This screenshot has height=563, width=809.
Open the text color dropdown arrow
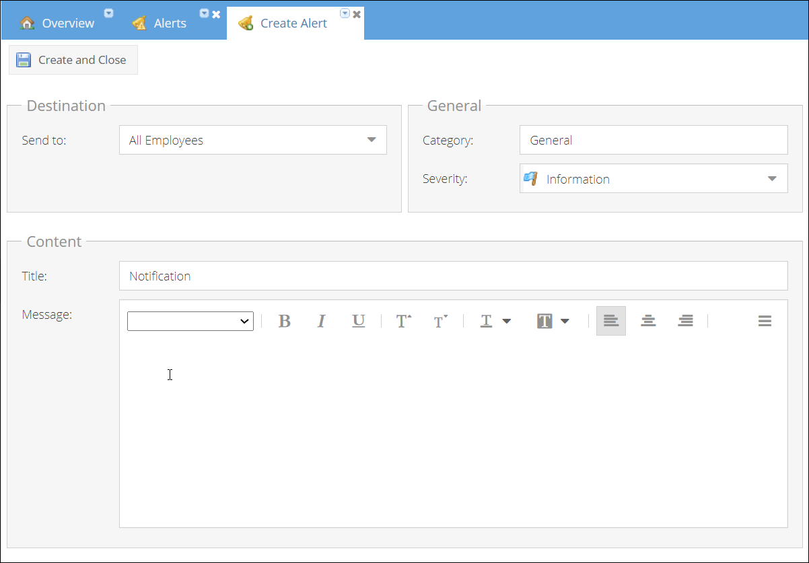coord(507,322)
